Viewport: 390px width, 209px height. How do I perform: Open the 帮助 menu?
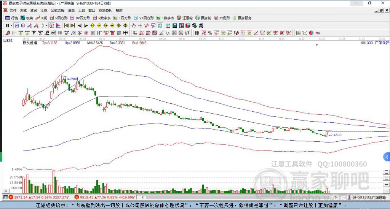coord(119,10)
